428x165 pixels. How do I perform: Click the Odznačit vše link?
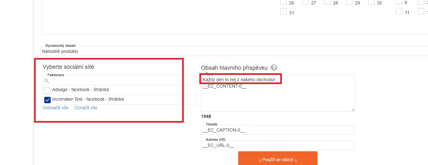[x=56, y=108]
